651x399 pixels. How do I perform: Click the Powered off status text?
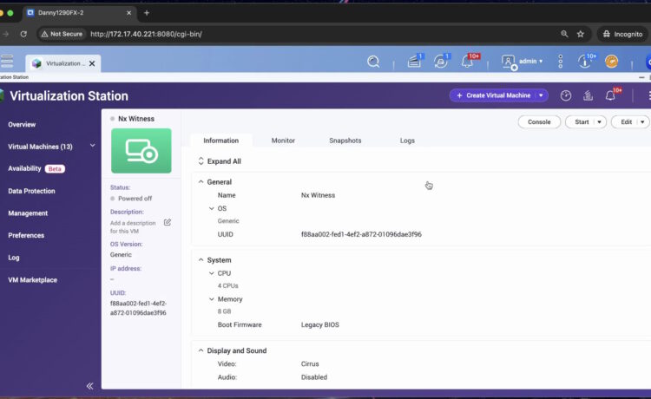135,199
